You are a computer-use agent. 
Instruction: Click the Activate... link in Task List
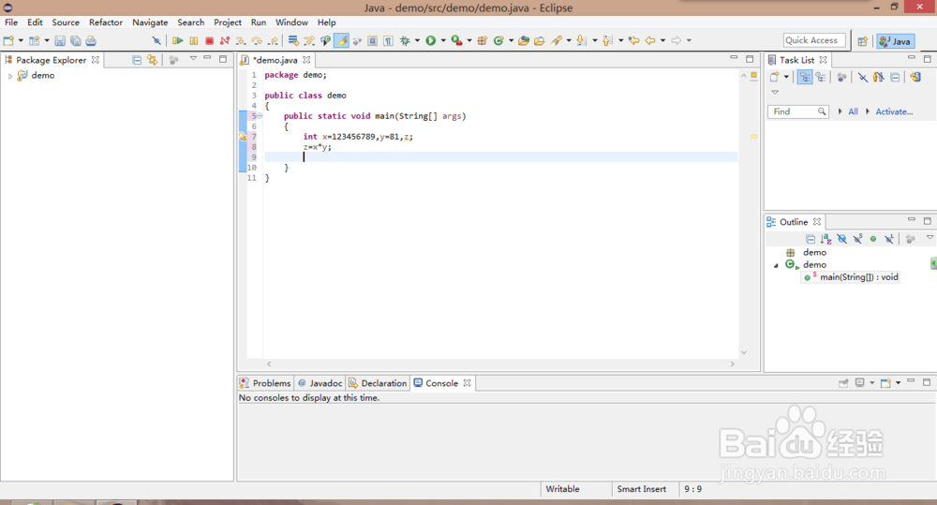point(894,111)
